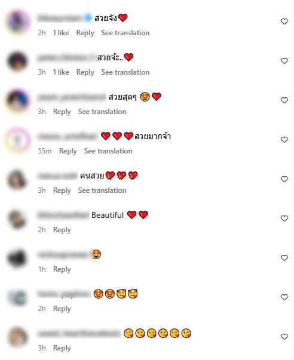The image size is (294, 360).
Task: See translation of "สวยจ้ะ.." comment
Action: pyautogui.click(x=125, y=72)
